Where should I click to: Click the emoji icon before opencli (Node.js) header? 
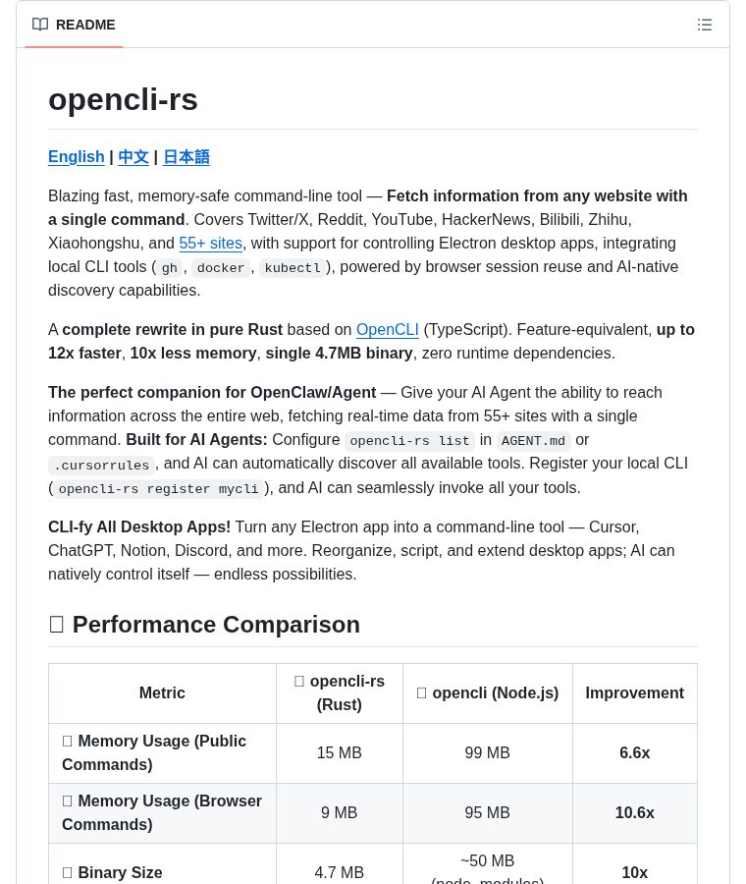[x=422, y=693]
